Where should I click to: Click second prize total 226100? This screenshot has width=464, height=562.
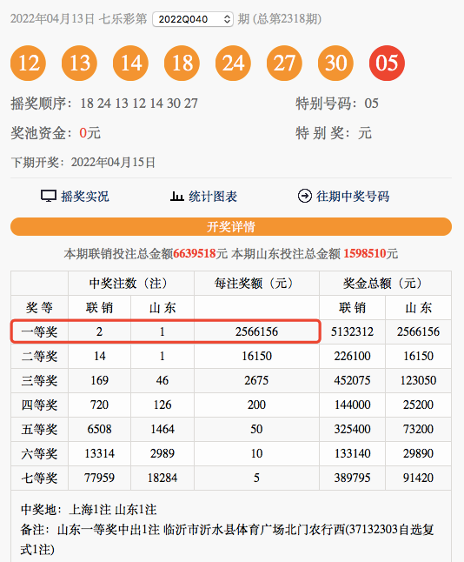352,356
